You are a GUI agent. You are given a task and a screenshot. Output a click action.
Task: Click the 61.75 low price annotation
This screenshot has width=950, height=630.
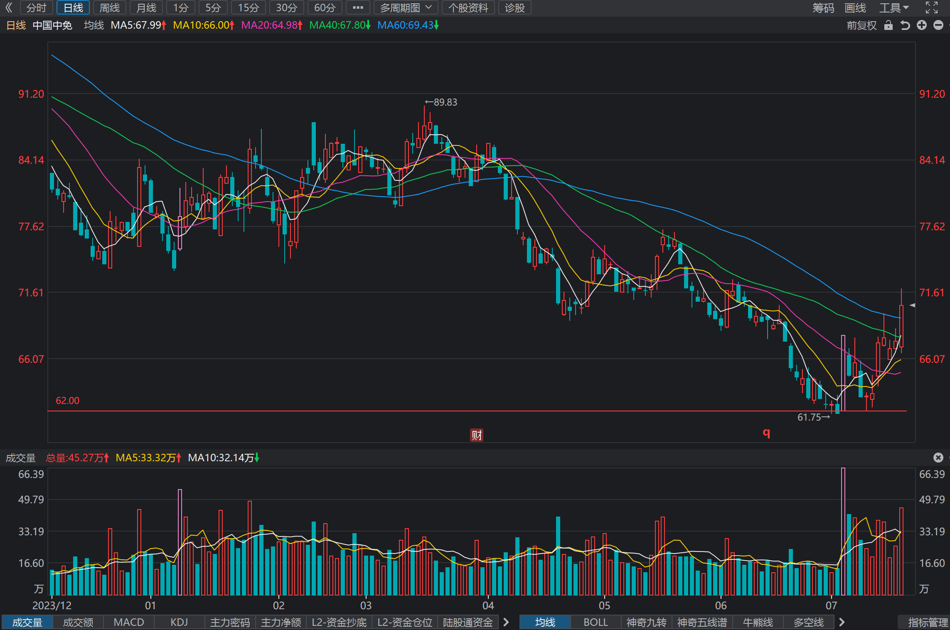814,417
